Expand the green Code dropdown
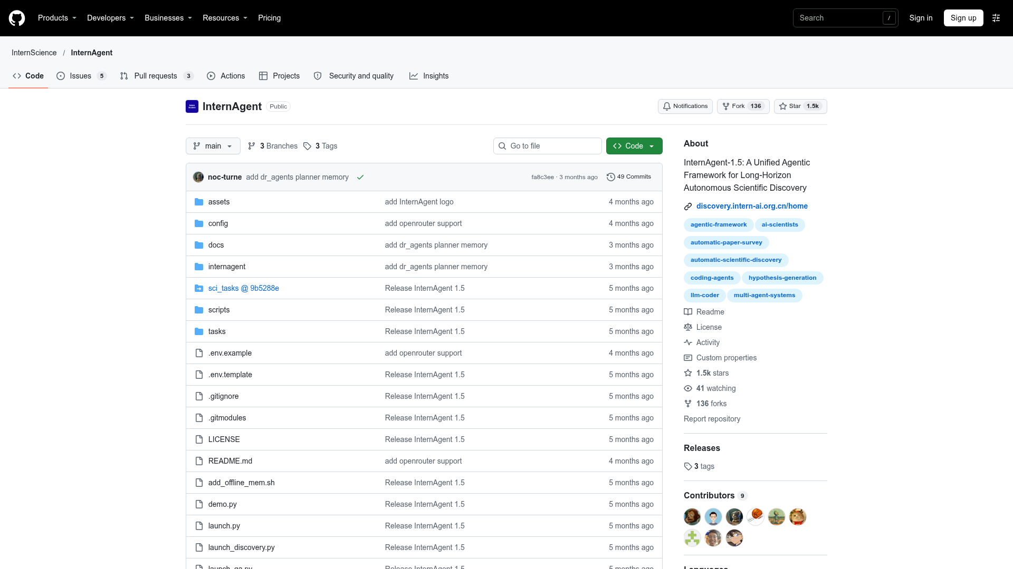The height and width of the screenshot is (569, 1013). pos(634,146)
